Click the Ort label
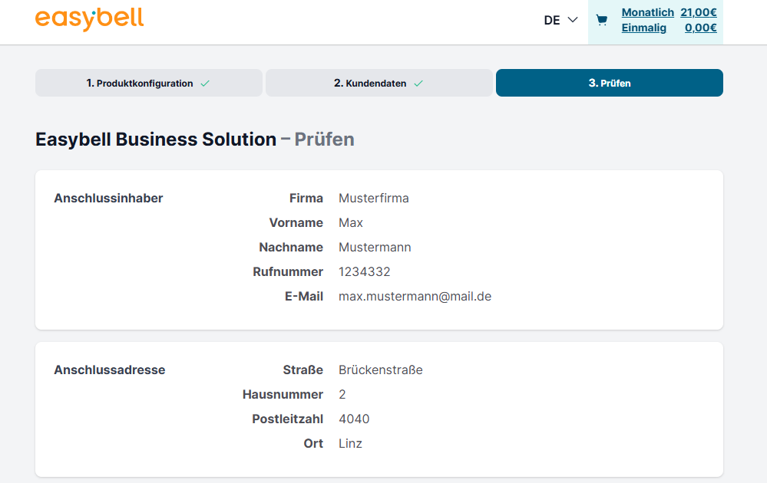 pos(313,443)
